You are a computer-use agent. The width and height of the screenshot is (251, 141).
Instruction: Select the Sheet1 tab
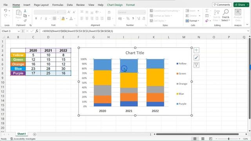pos(22,134)
